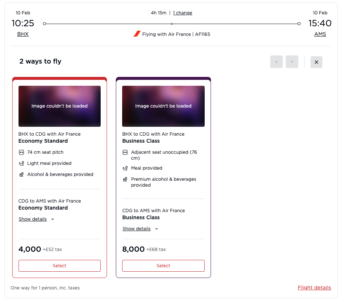
Task: Click Economy alcohol & beverages icon
Action: [21, 174]
